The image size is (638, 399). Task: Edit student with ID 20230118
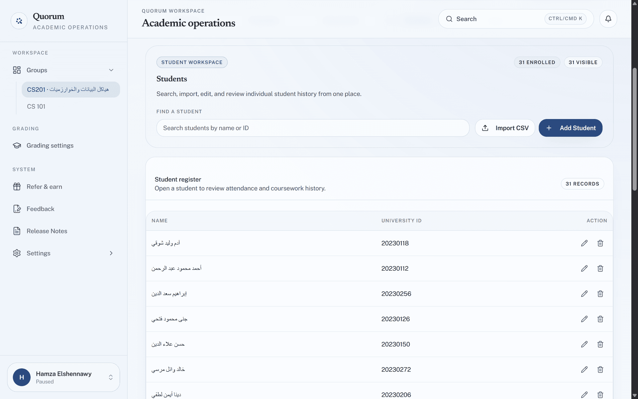(584, 243)
